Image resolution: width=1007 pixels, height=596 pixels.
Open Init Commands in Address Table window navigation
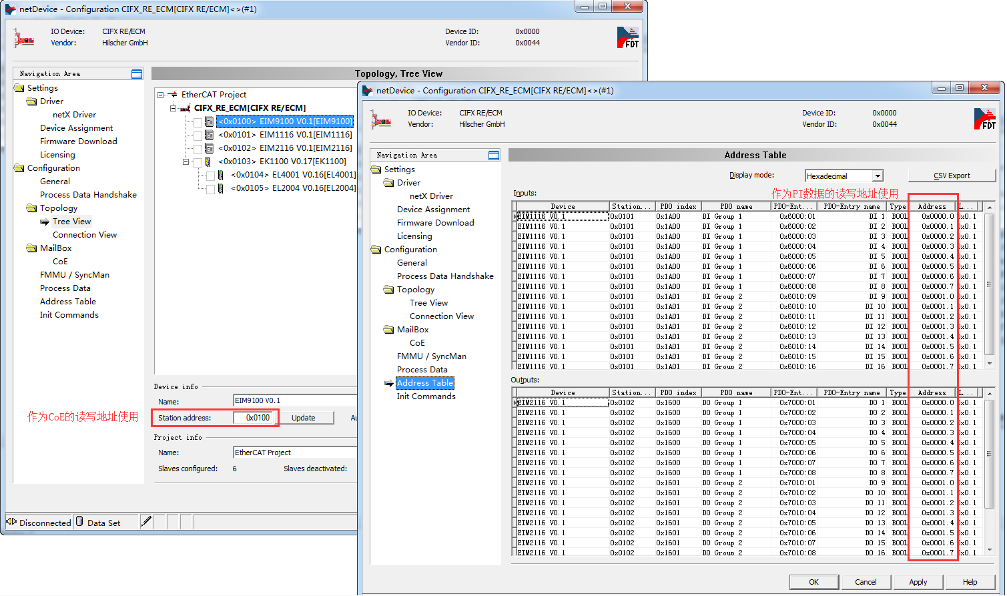pyautogui.click(x=426, y=396)
